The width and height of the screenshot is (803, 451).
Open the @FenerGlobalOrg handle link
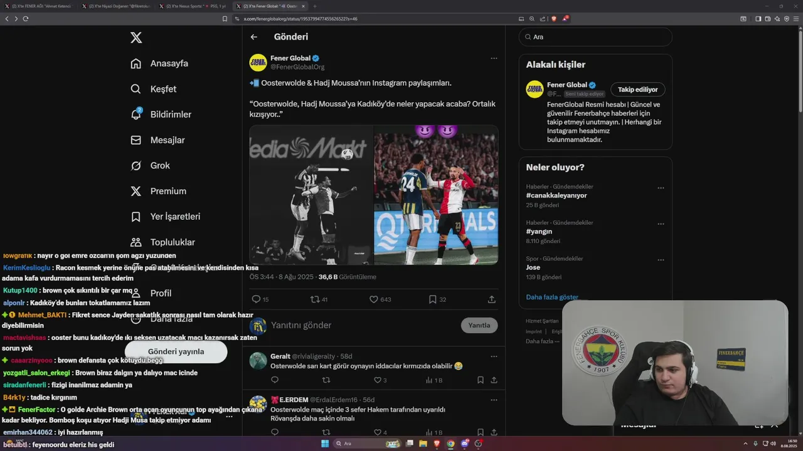tap(297, 67)
